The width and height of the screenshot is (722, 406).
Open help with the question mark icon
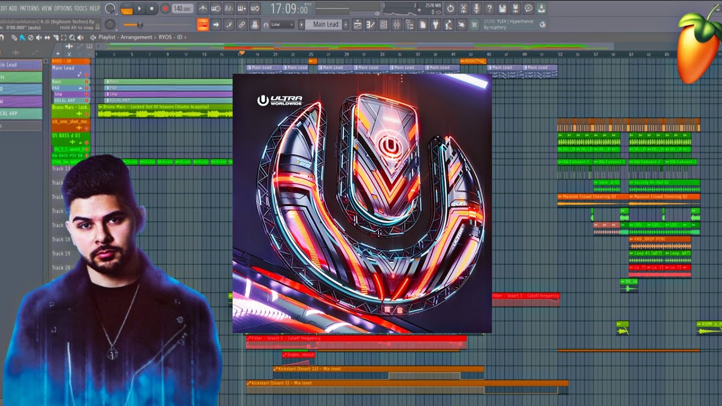click(489, 8)
